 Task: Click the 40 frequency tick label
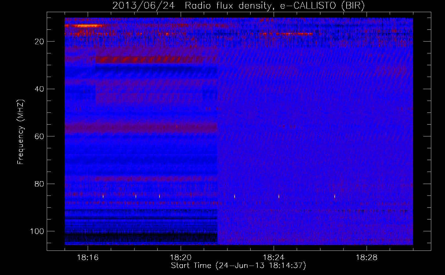[x=39, y=89]
